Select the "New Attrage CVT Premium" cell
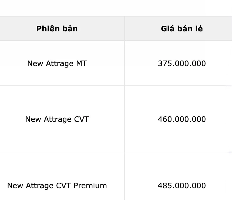The image size is (232, 200). [x=57, y=186]
